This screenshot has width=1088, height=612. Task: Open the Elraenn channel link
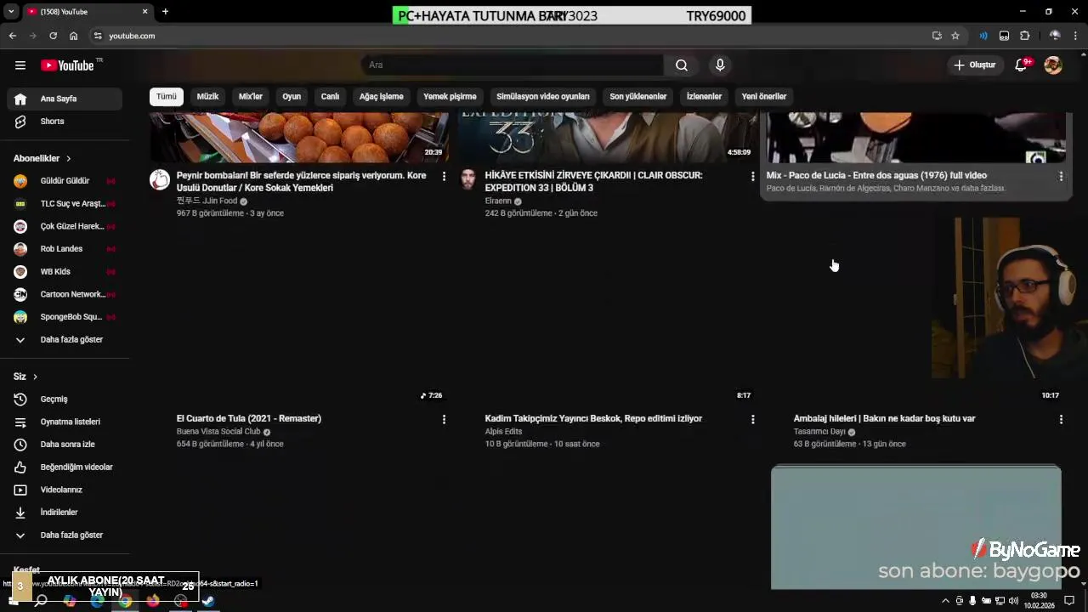click(498, 201)
